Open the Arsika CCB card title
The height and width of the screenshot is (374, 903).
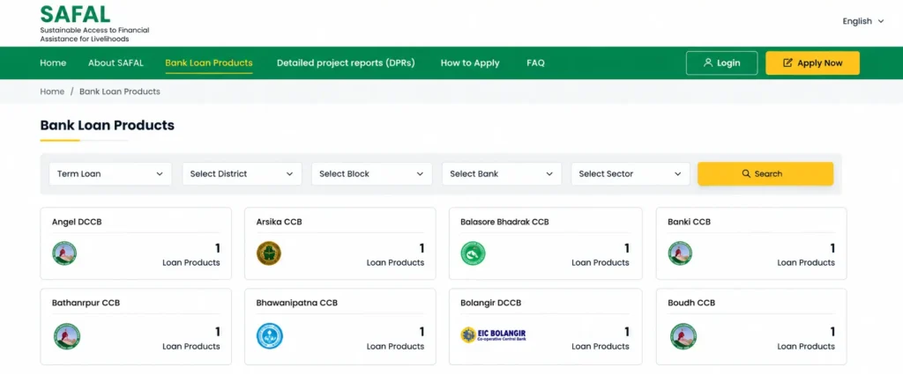279,222
